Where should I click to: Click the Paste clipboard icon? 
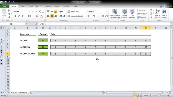4,12
